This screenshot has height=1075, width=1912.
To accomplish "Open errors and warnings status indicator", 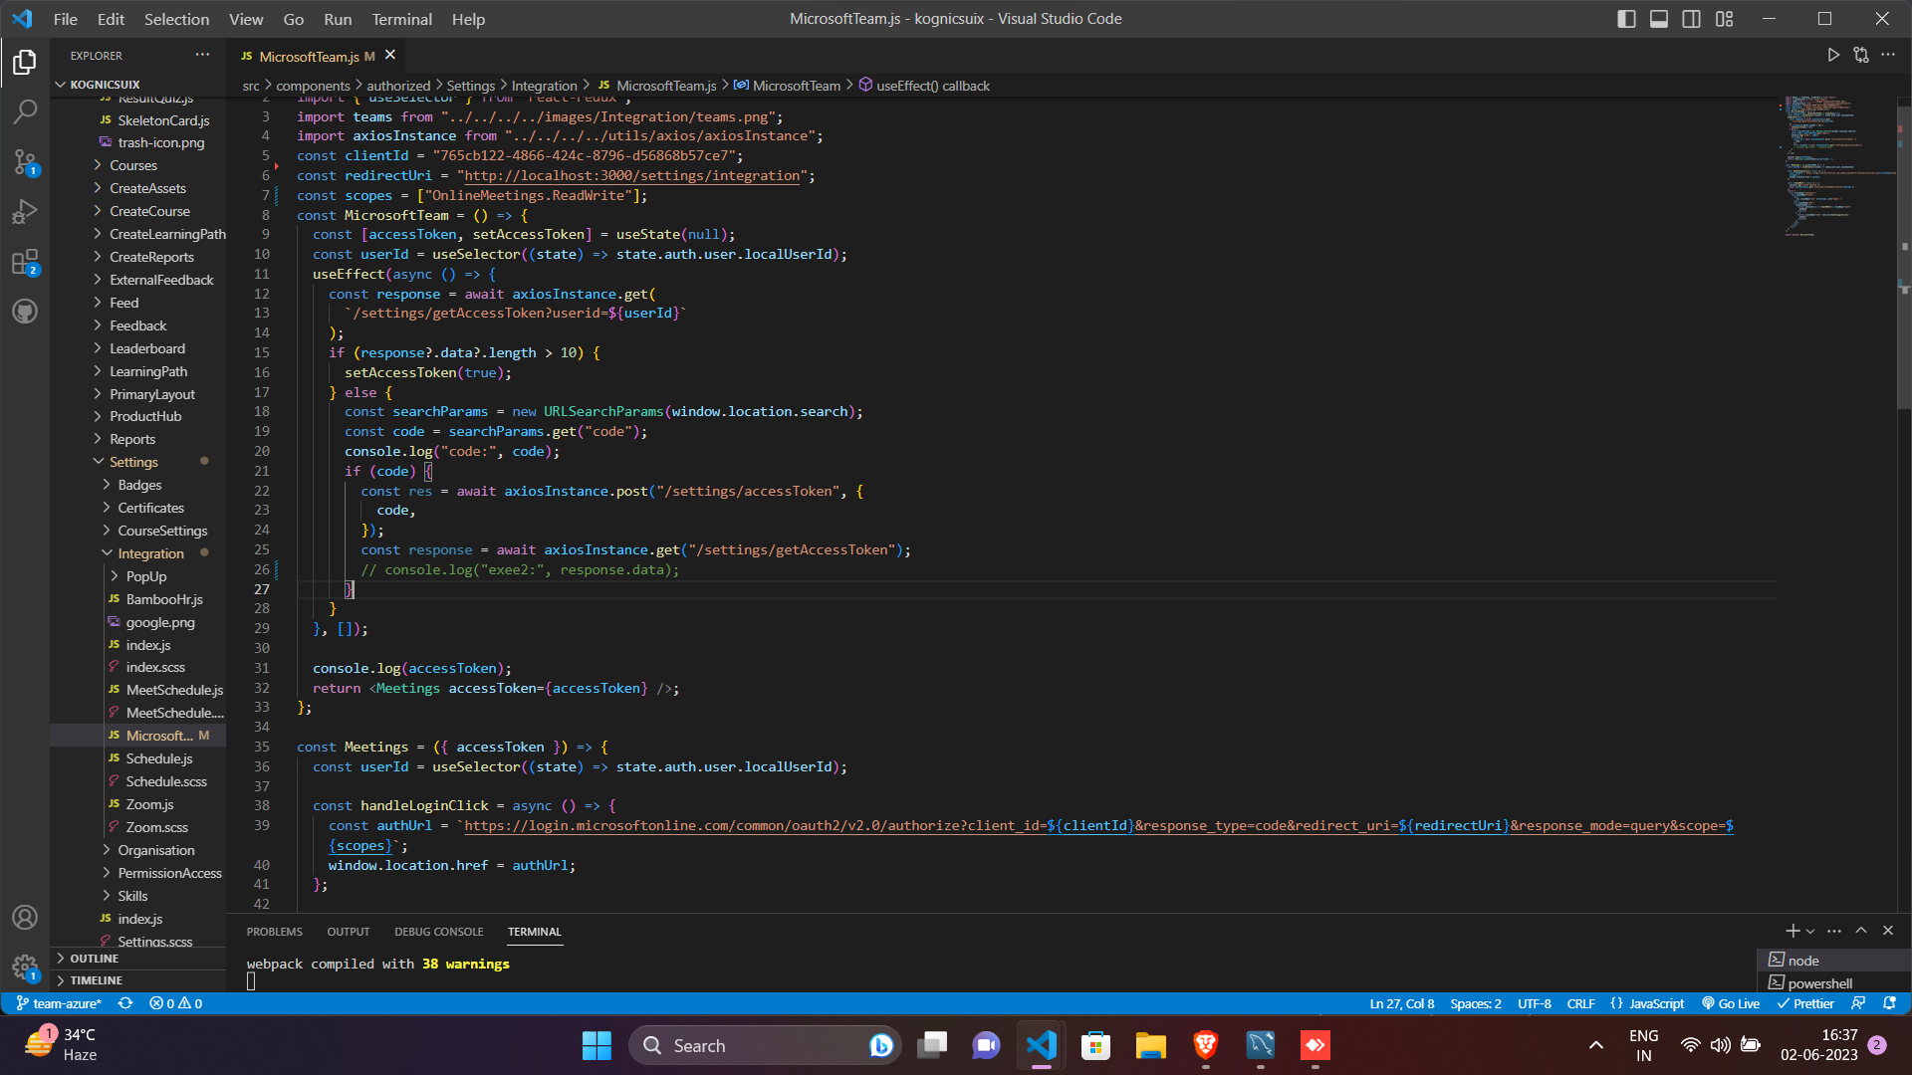I will (176, 1003).
